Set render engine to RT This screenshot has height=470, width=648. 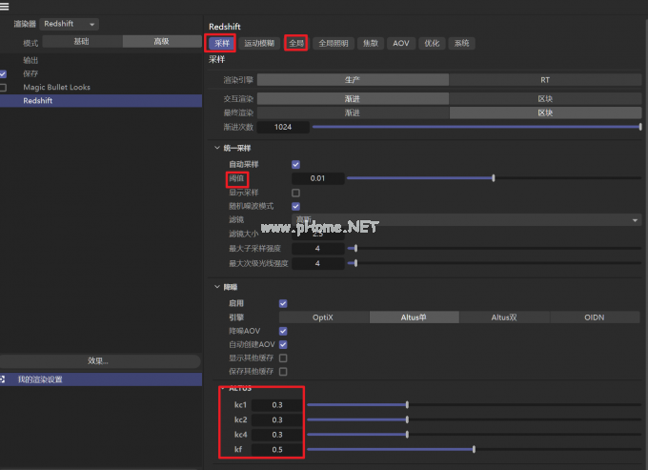pos(545,80)
